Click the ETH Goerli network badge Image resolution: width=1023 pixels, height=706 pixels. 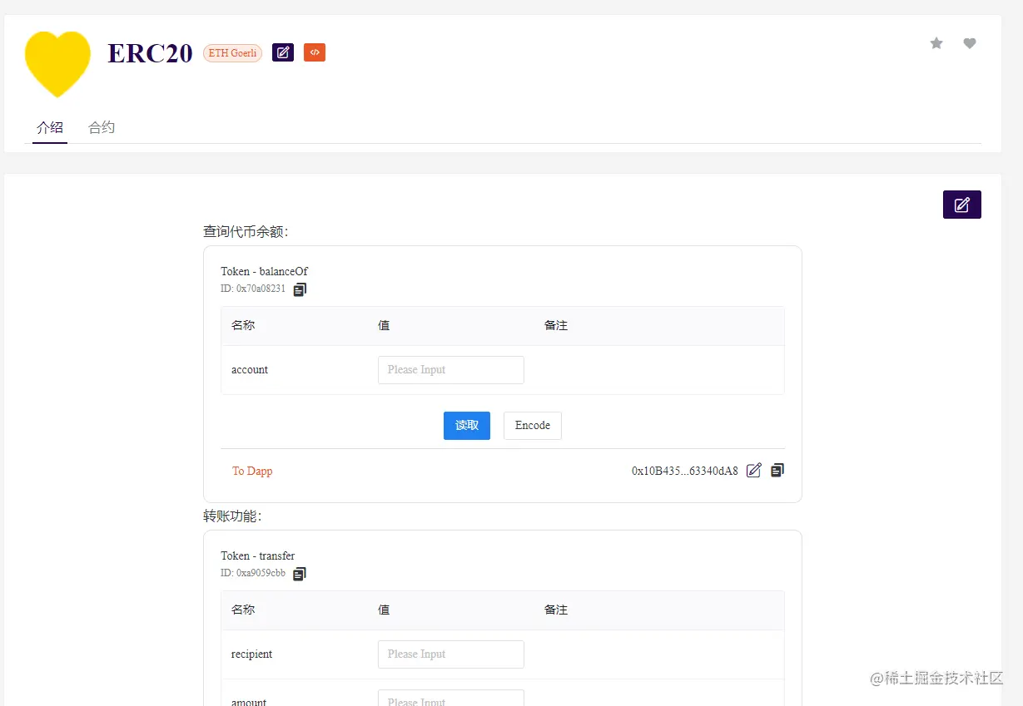tap(231, 52)
